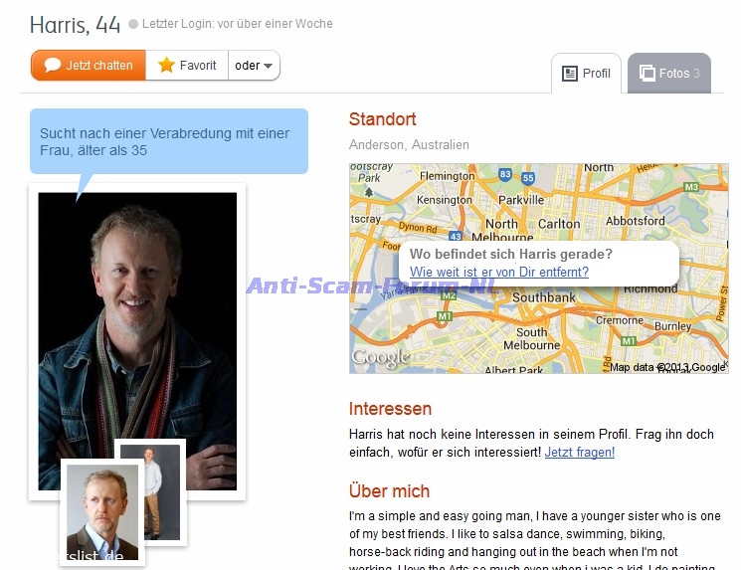Click Southbank label on the map
Viewport: 741px width, 570px height.
[x=544, y=297]
